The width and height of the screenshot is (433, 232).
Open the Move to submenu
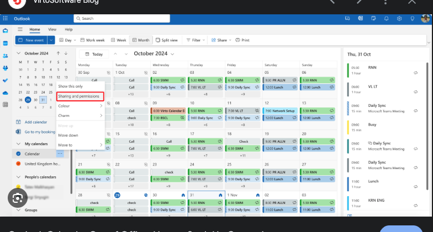tap(80, 145)
